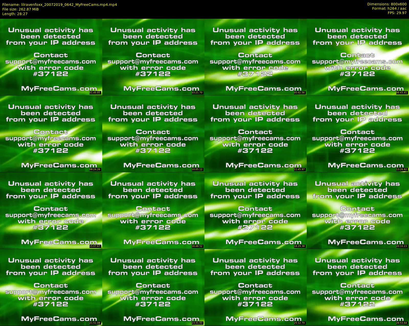
Task: Pick the frame captured at 08:24.26
Action: 51,134
